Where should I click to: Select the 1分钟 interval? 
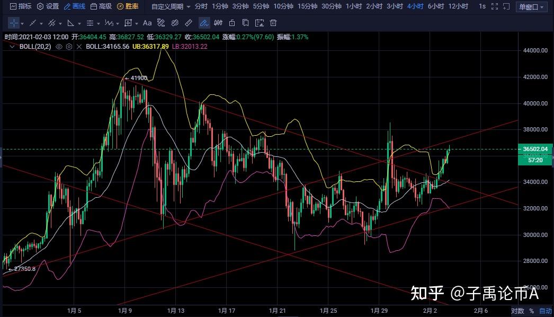pos(220,6)
